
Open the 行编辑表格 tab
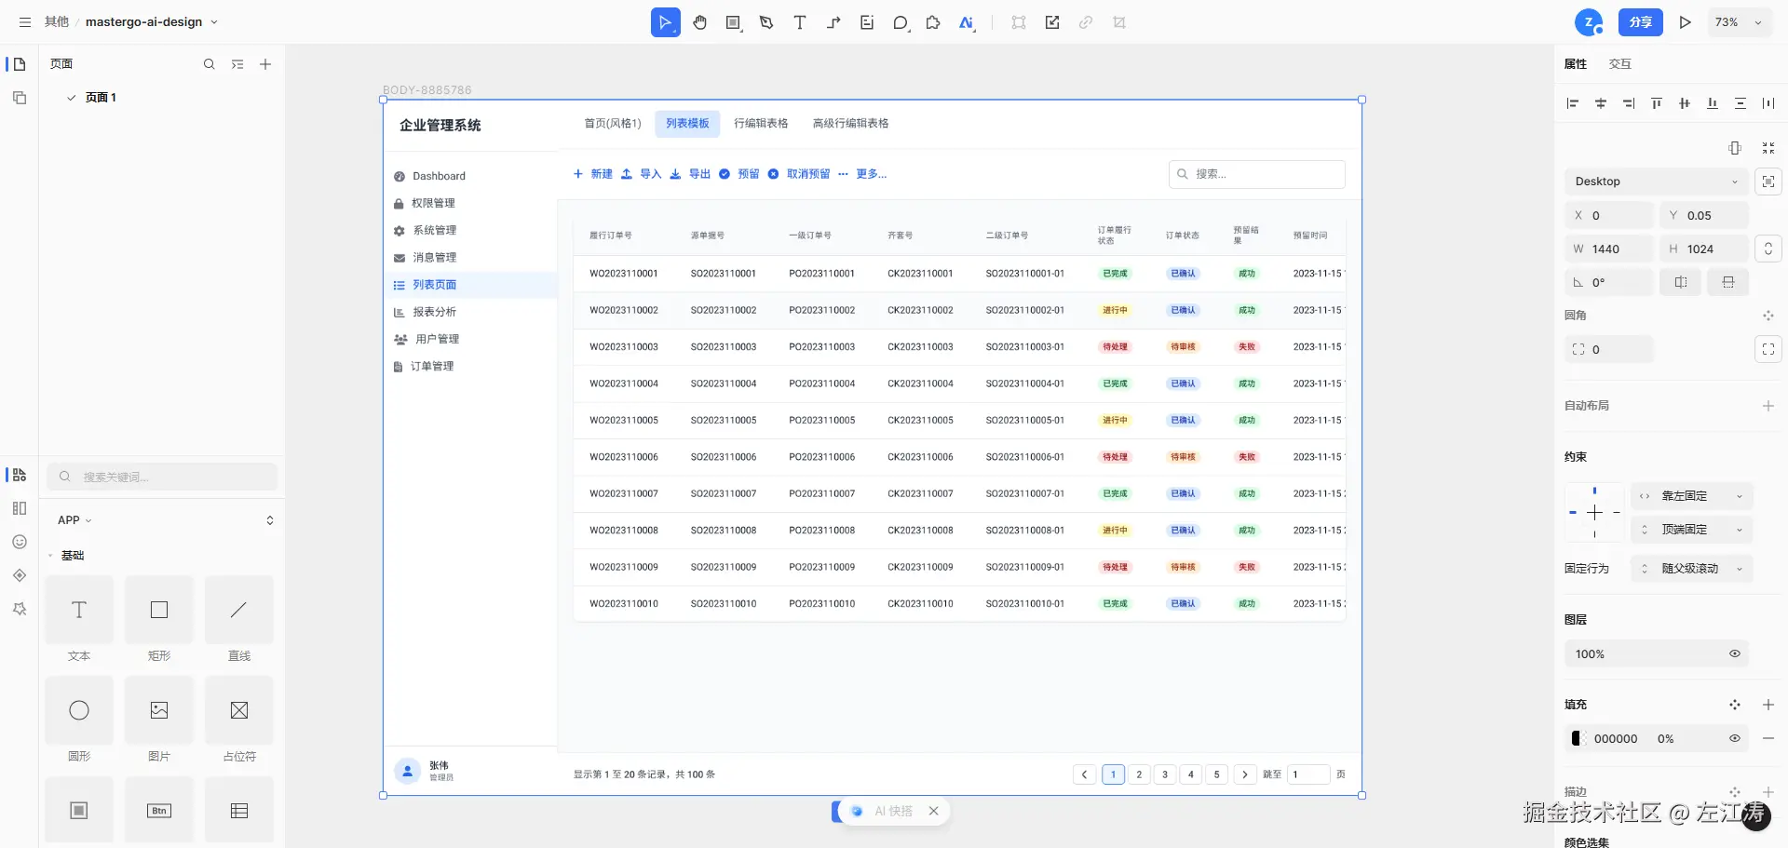pyautogui.click(x=761, y=124)
